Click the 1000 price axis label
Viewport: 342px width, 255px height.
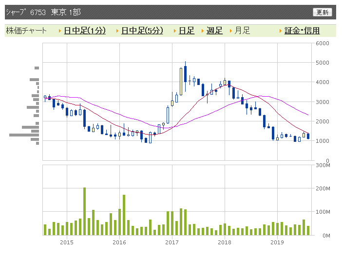pyautogui.click(x=323, y=141)
